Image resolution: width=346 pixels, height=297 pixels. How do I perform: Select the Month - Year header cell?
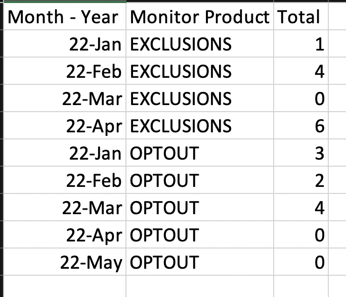65,17
